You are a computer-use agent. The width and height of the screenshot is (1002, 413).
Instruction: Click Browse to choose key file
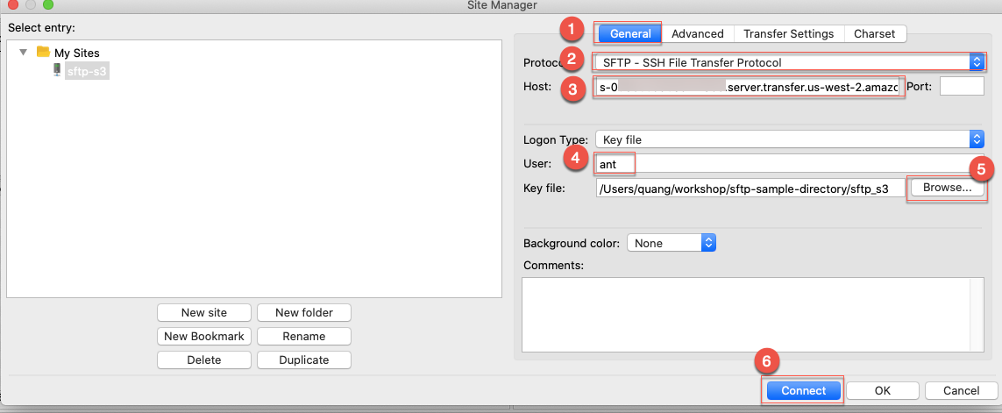[947, 188]
